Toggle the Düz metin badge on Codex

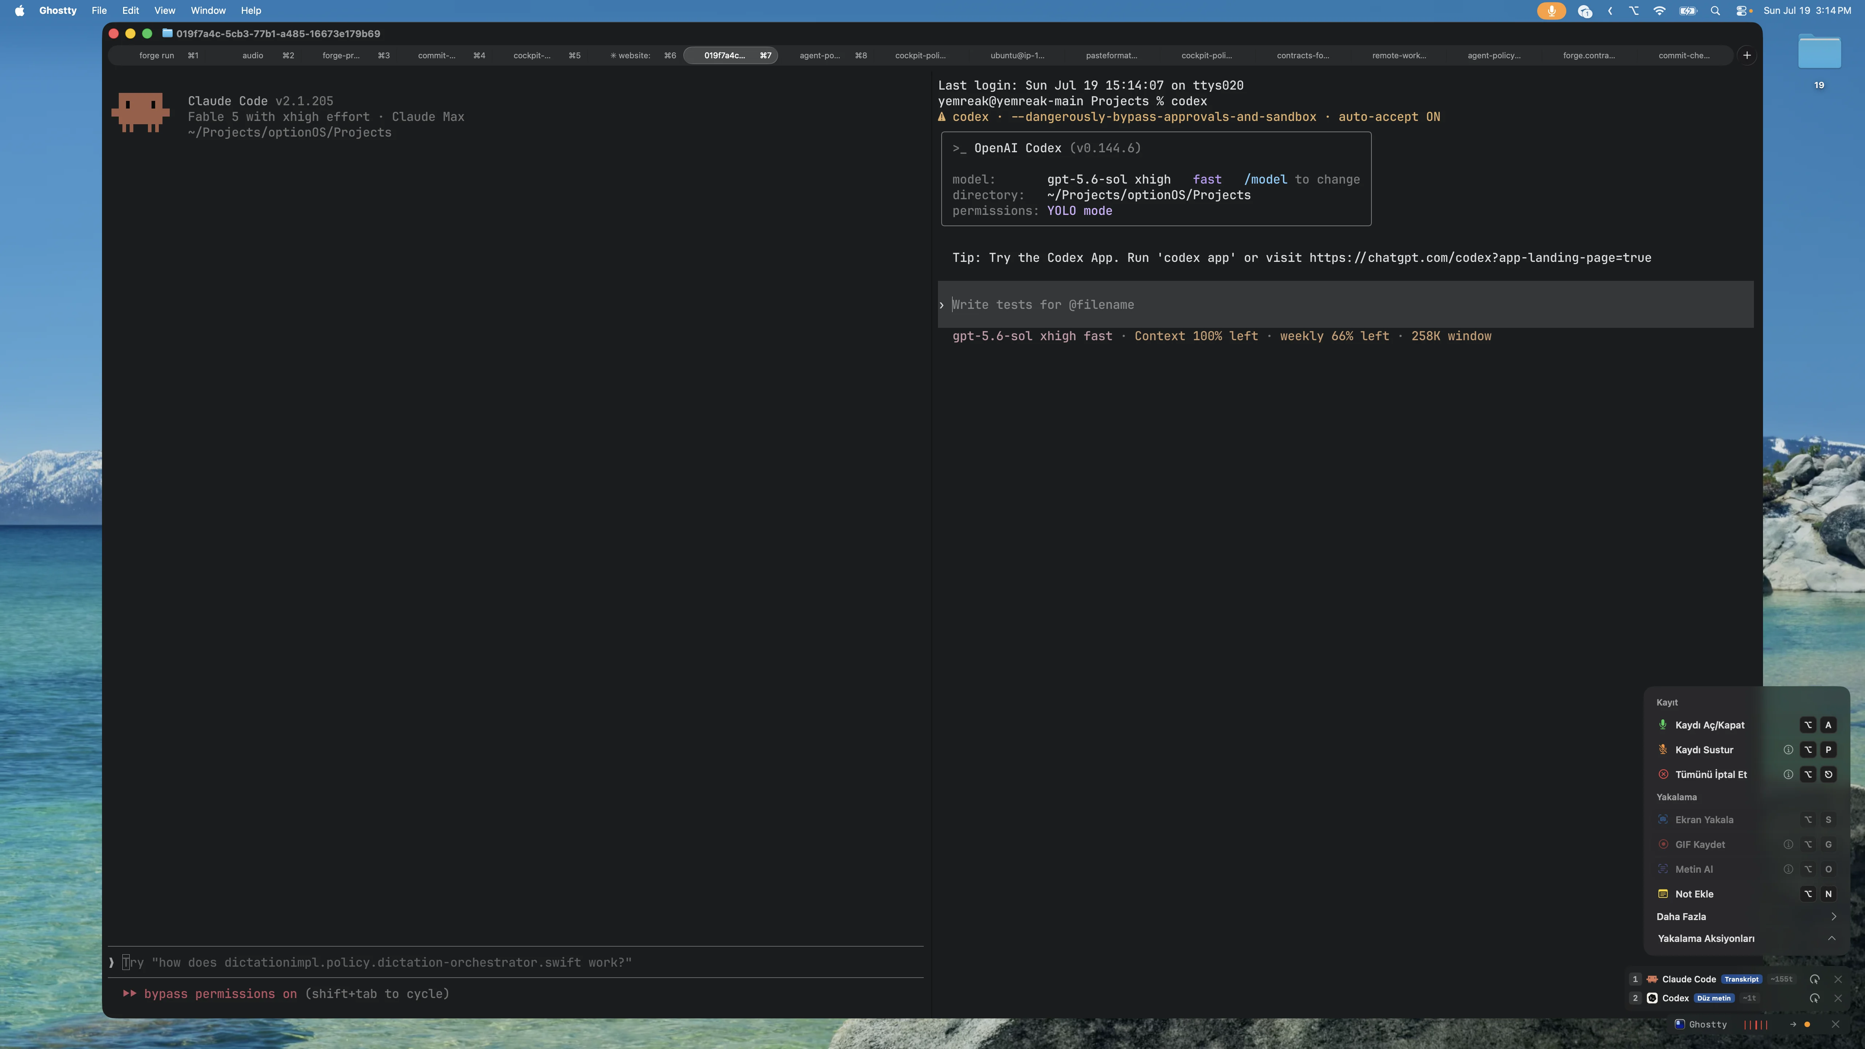click(x=1714, y=998)
